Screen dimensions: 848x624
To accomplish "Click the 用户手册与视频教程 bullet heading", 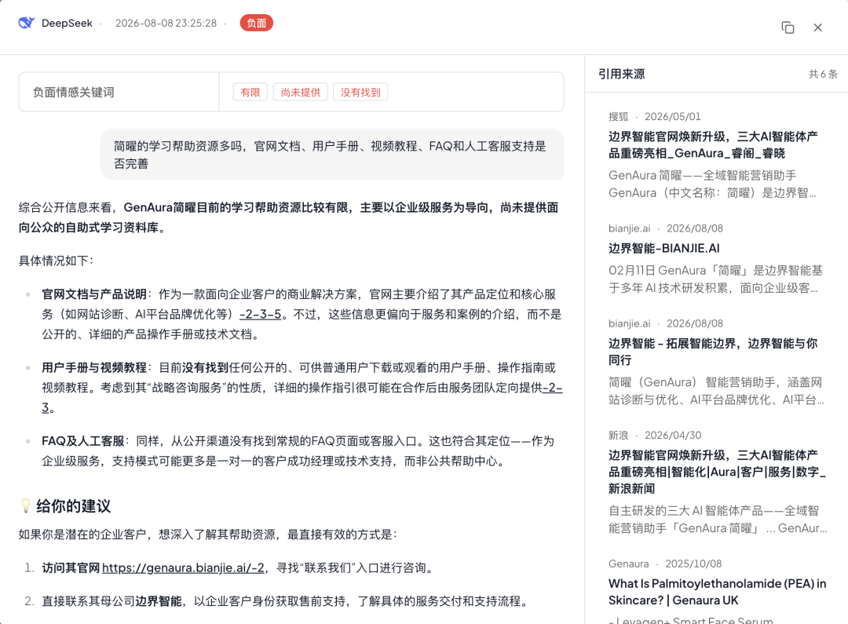I will pyautogui.click(x=94, y=367).
